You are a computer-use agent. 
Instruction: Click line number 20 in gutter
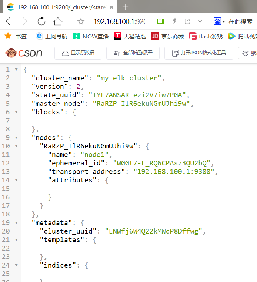(x=6, y=231)
